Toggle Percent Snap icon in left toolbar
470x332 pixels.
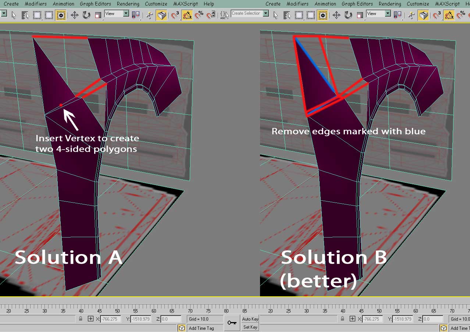pyautogui.click(x=199, y=15)
